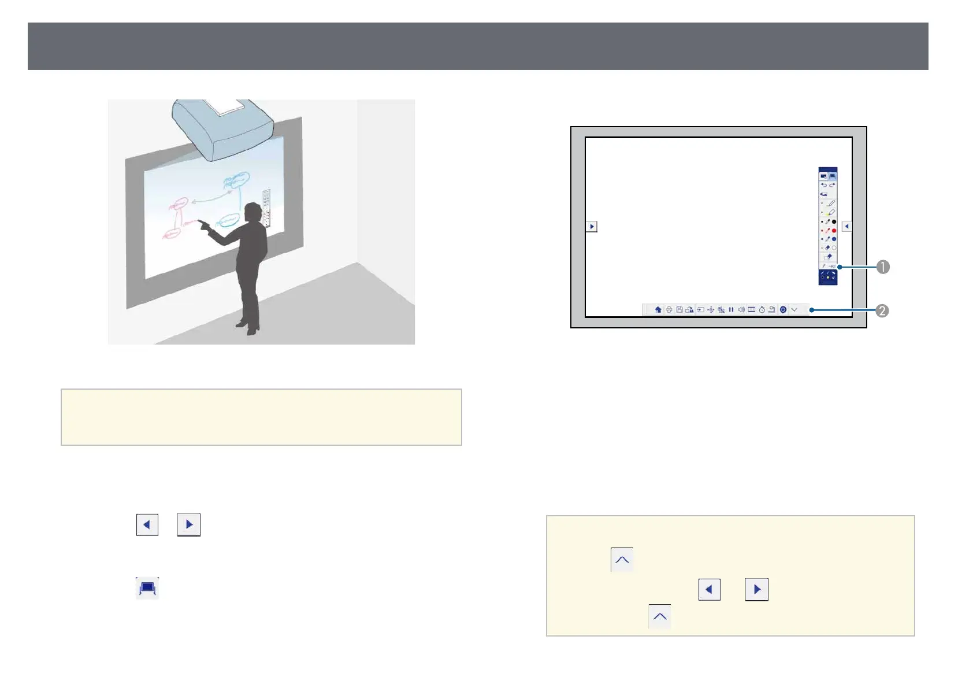Click the round Power button icon
The height and width of the screenshot is (688, 973).
pyautogui.click(x=783, y=309)
